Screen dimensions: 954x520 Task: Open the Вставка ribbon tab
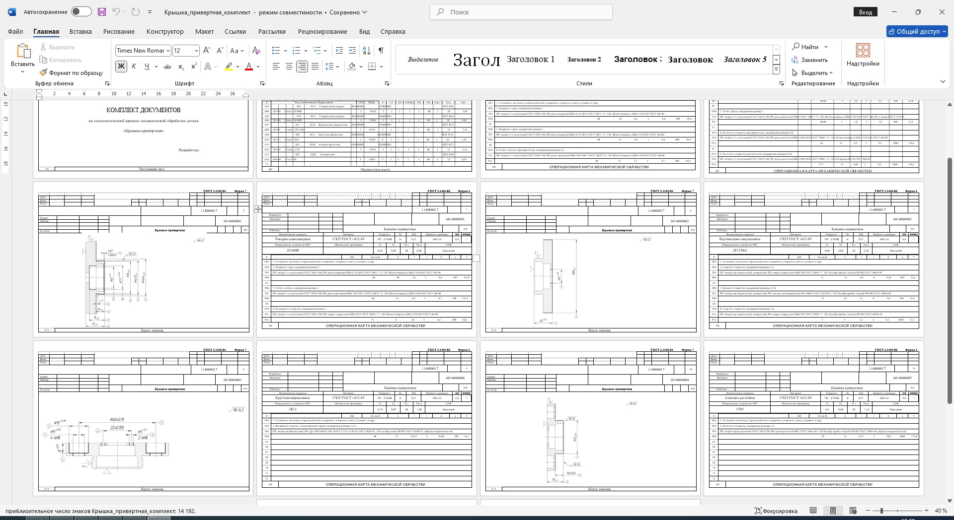click(80, 31)
